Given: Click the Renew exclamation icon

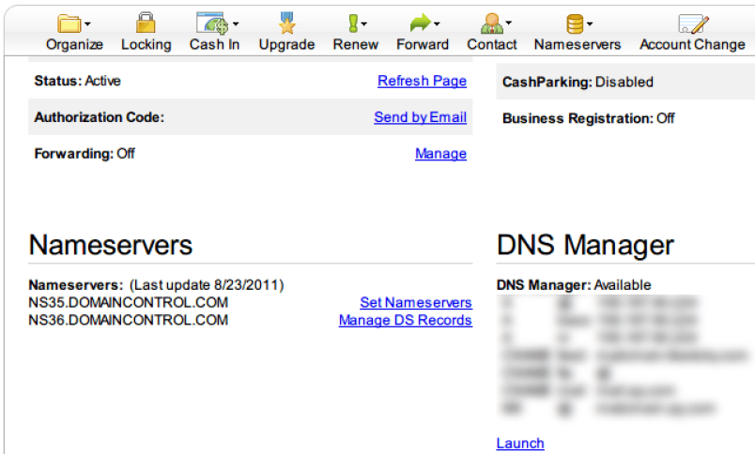Looking at the screenshot, I should [x=352, y=23].
